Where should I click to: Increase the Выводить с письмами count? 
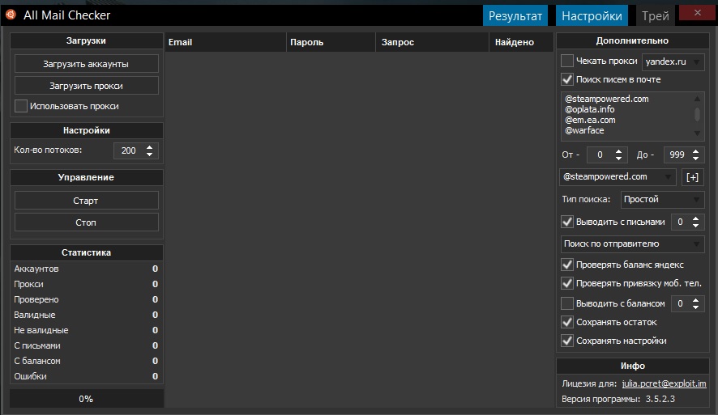pos(696,218)
